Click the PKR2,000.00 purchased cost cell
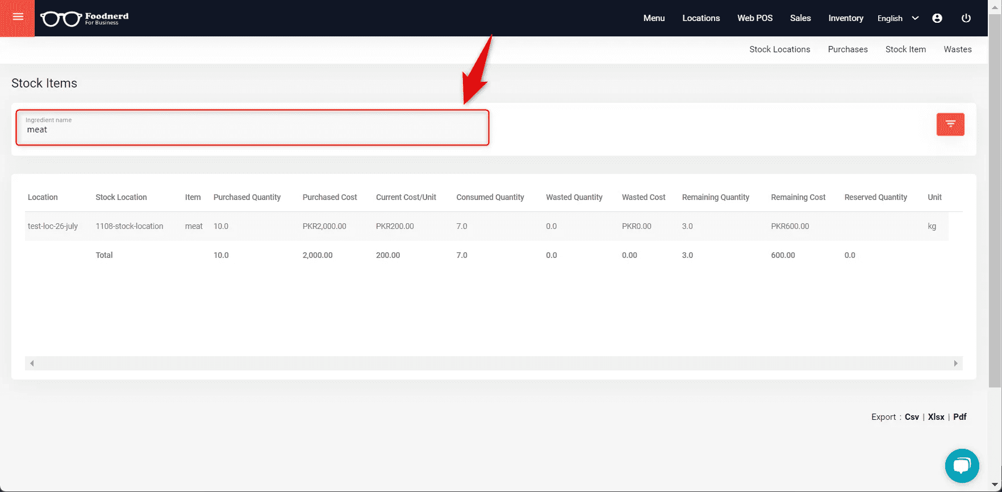 coord(324,226)
